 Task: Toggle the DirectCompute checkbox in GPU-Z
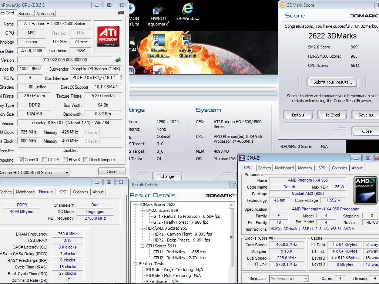[85, 160]
